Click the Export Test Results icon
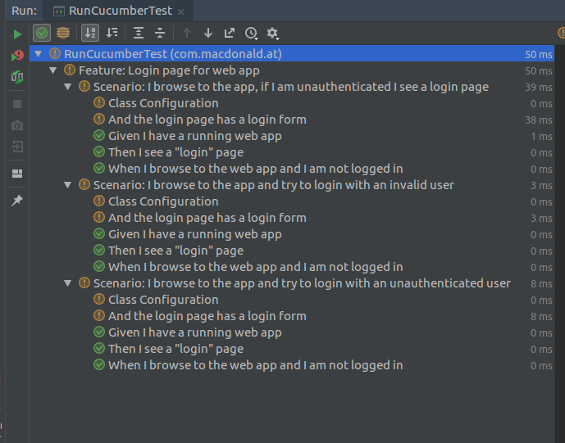 tap(230, 34)
